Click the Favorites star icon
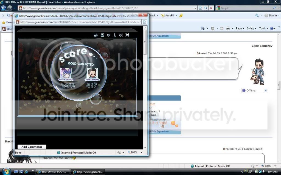 (x=3, y=22)
